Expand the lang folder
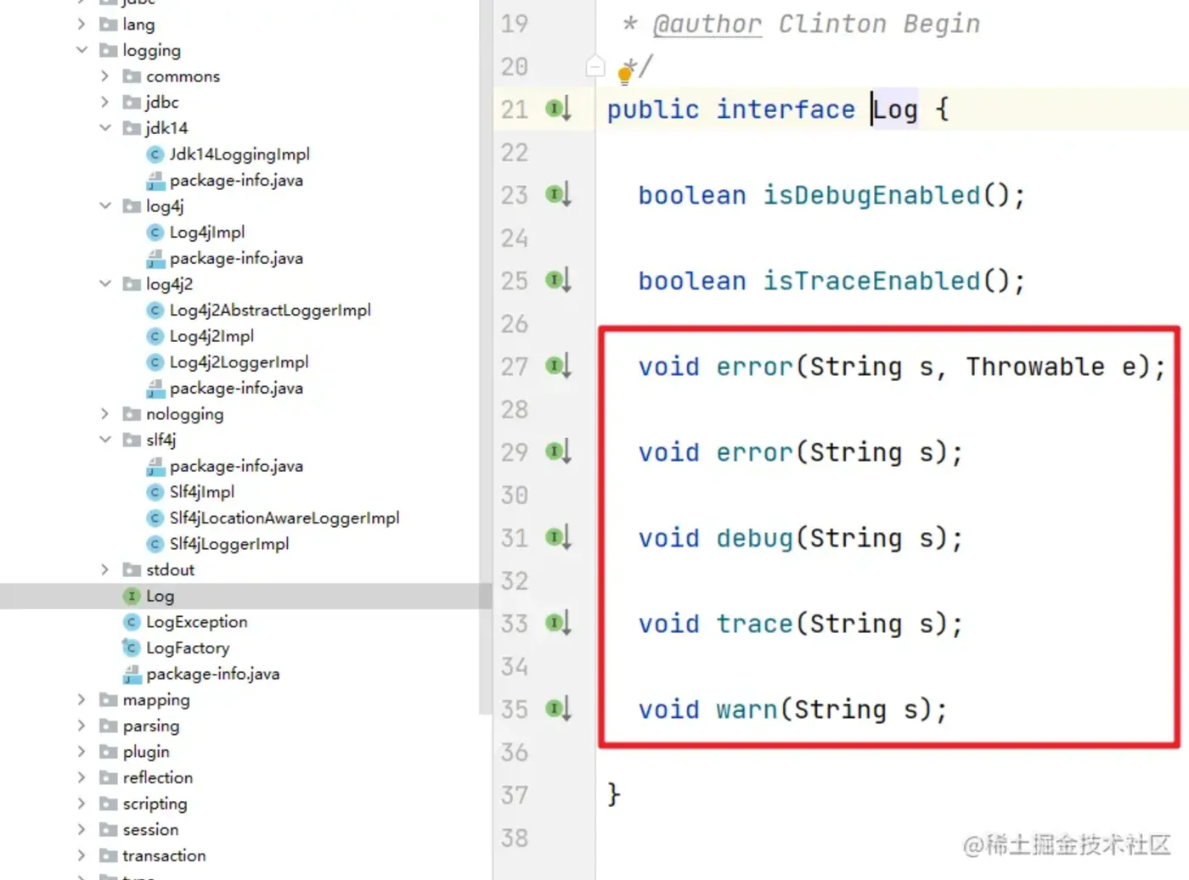 pos(82,25)
